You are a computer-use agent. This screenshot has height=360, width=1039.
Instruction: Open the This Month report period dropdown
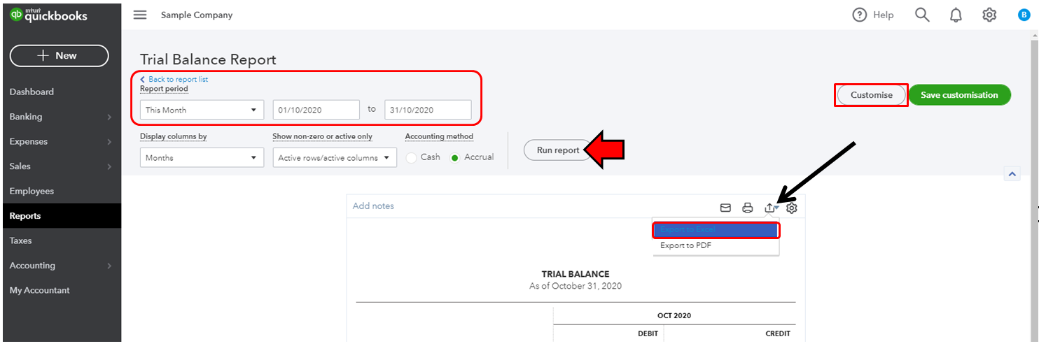point(202,110)
